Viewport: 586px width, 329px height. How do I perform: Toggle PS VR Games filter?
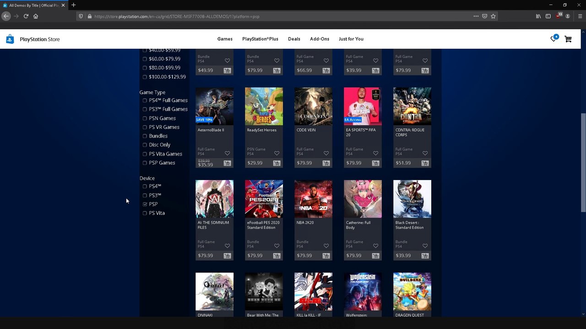[x=145, y=127]
